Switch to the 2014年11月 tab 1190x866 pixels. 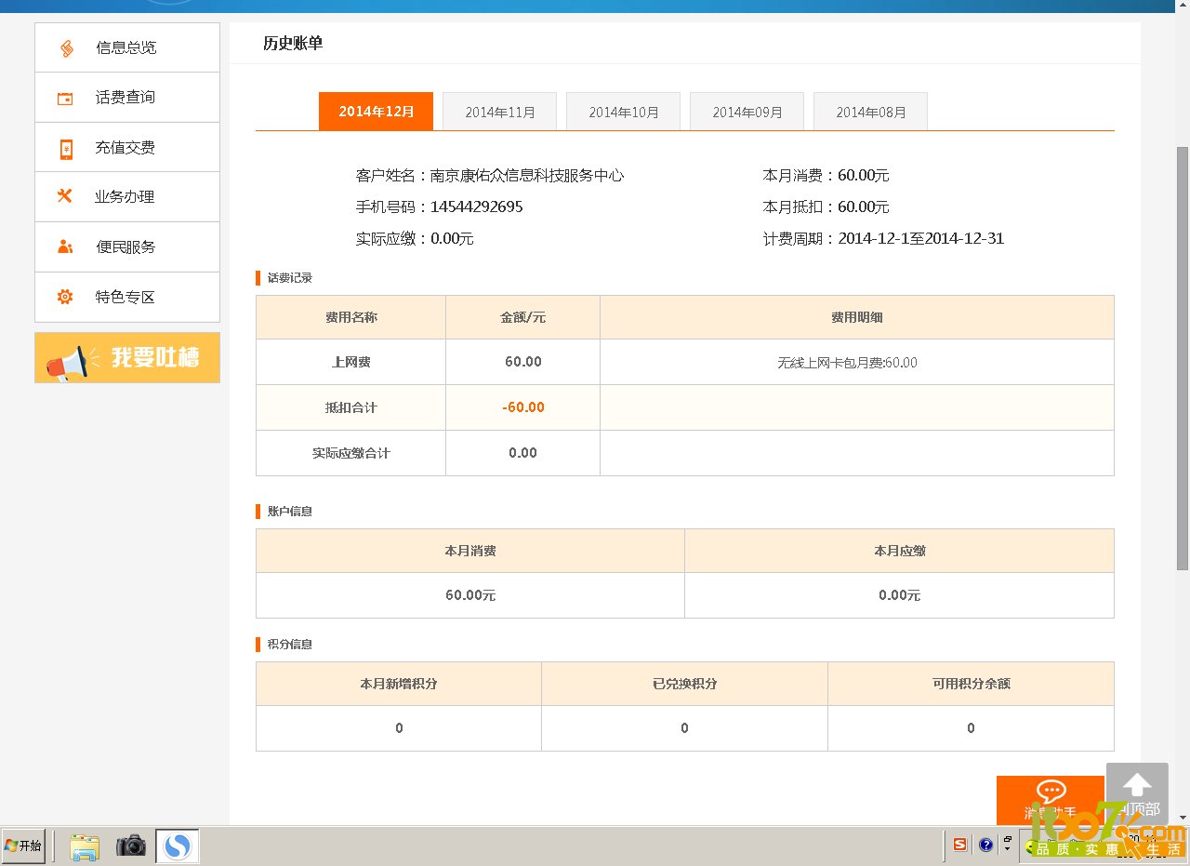pyautogui.click(x=499, y=112)
